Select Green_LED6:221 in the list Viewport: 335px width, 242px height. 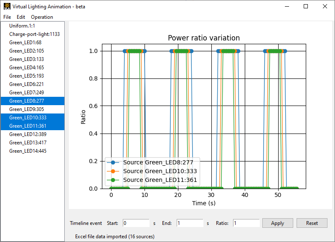(x=33, y=84)
